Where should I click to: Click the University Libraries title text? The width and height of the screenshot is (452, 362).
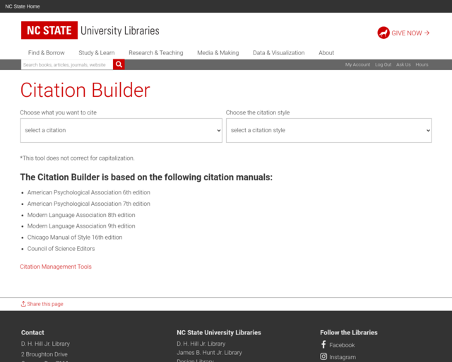120,30
